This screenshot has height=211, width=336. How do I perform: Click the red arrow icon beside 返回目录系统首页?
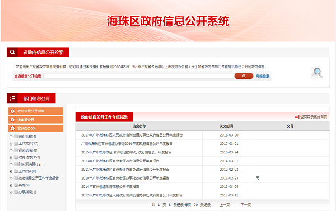click(x=297, y=117)
